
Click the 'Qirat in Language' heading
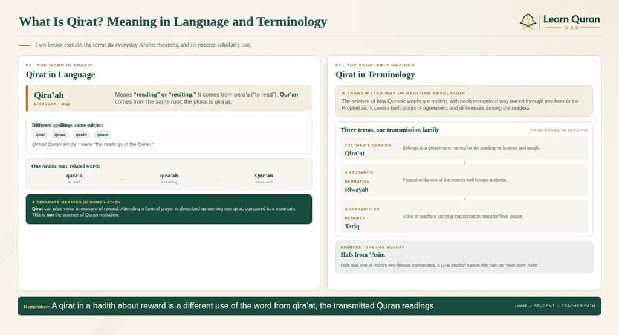pyautogui.click(x=60, y=74)
